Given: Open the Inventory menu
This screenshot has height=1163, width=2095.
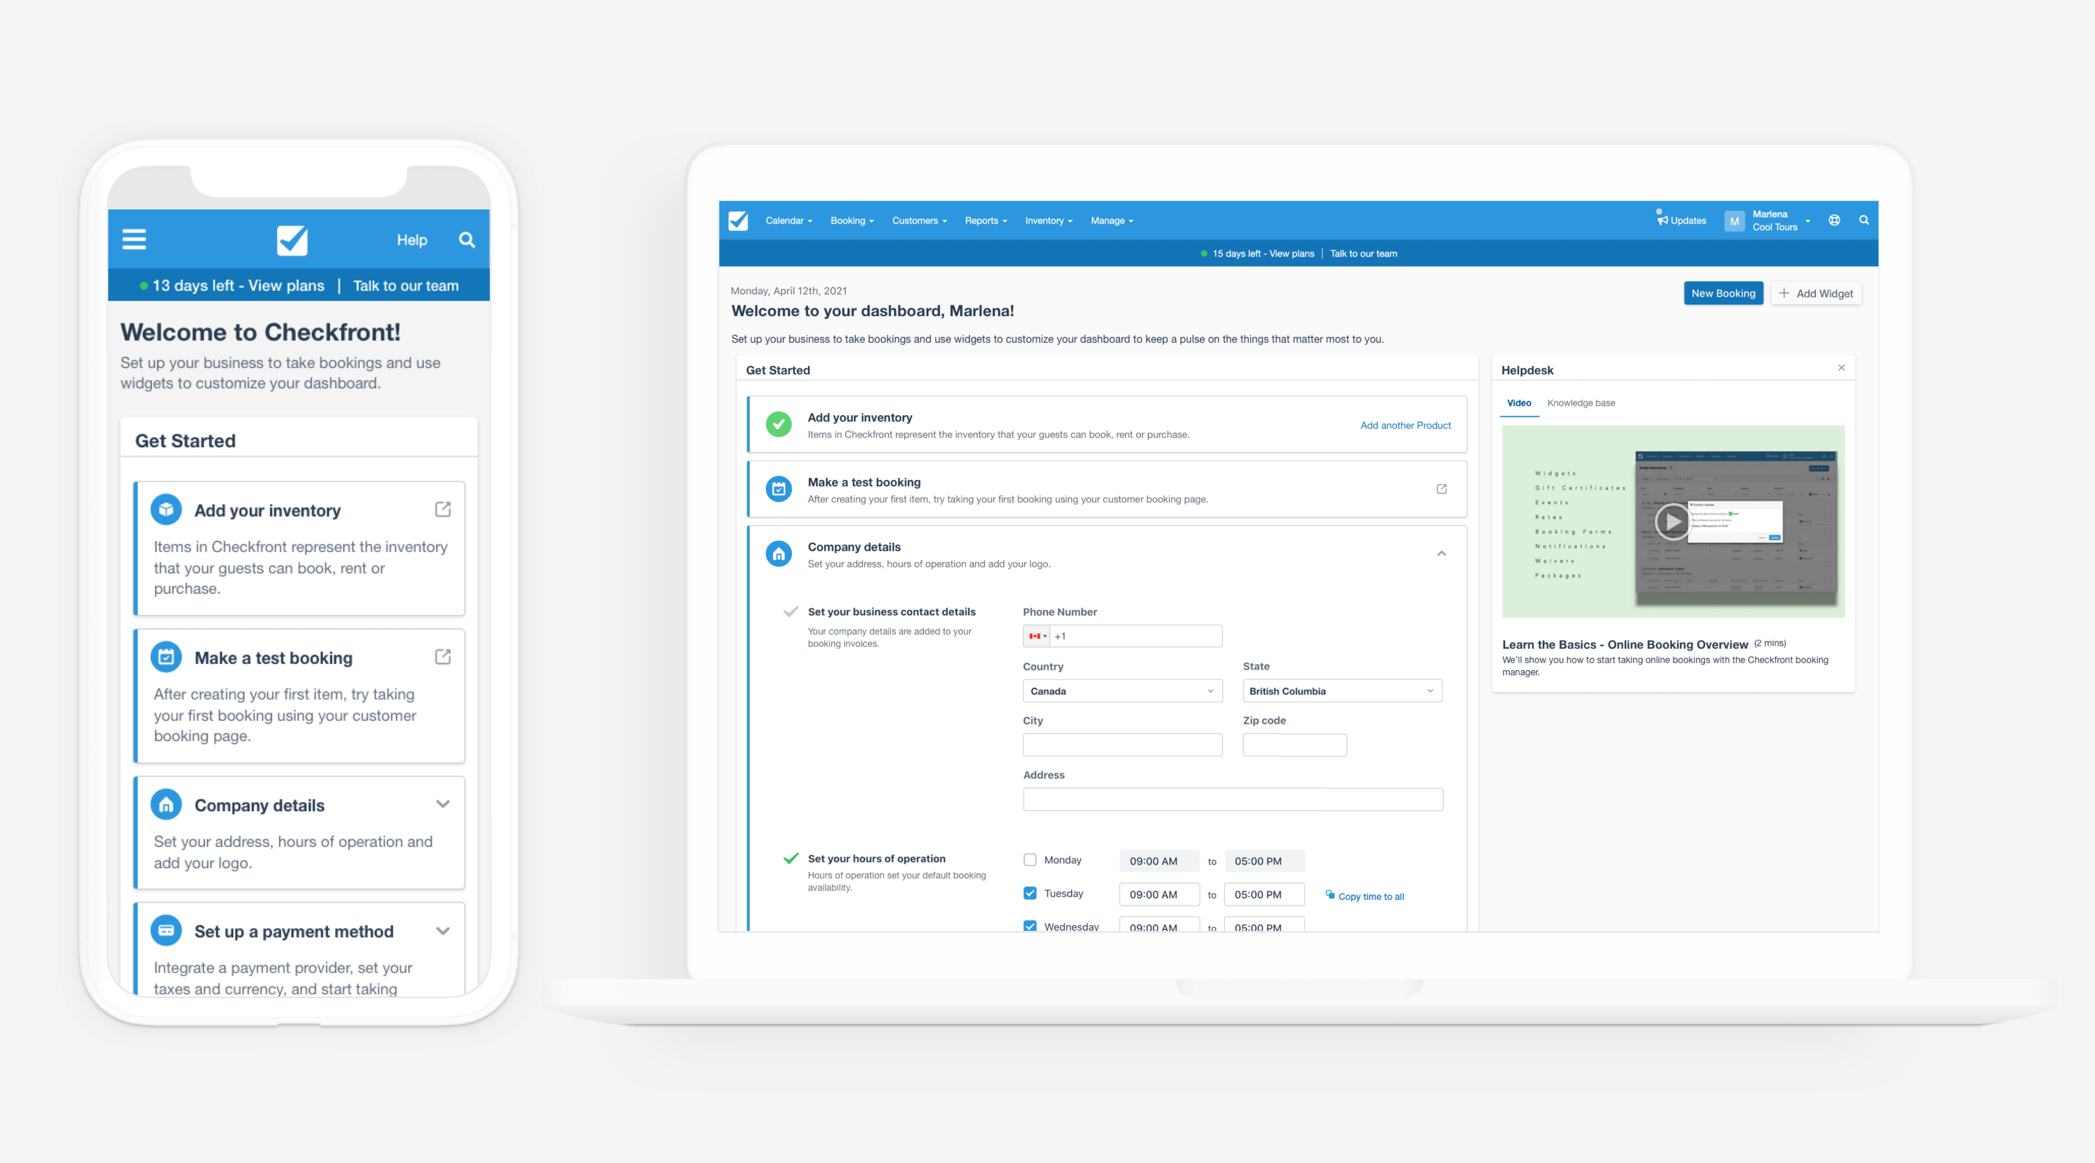Looking at the screenshot, I should (1048, 220).
